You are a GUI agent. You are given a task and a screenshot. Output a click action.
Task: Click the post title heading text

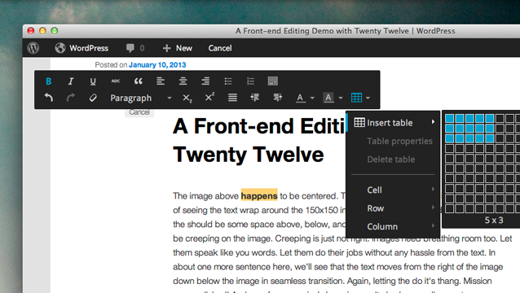click(260, 140)
